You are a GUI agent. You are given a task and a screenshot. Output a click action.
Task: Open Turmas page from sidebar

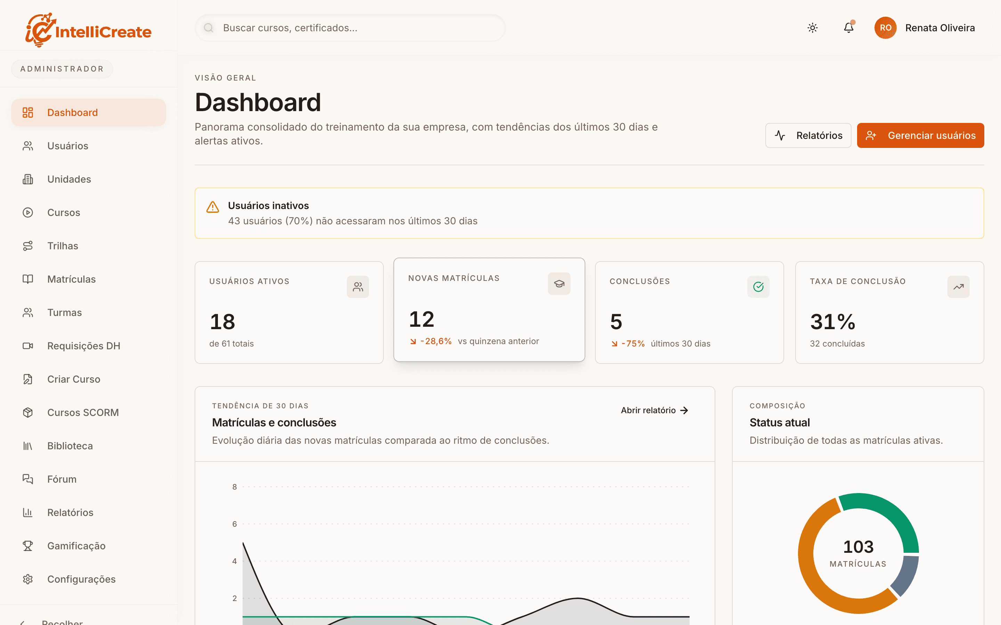pos(89,312)
